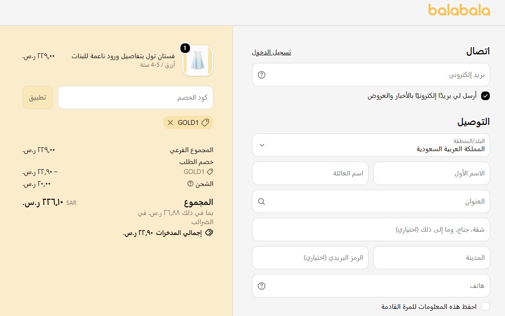Click the tag icon on GOLD1 chip
This screenshot has width=505, height=316.
[205, 122]
